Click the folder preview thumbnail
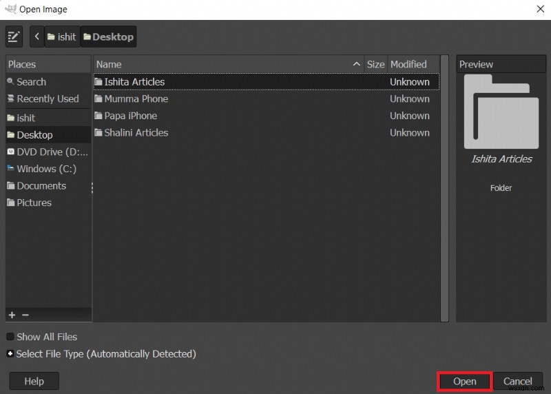 501,112
